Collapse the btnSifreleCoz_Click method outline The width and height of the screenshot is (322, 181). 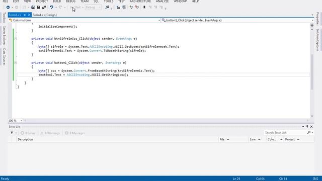[16, 39]
